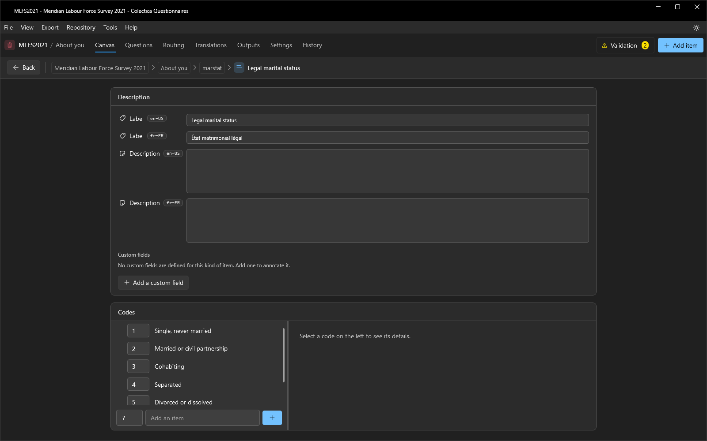This screenshot has height=441, width=707.
Task: Click the MLFS2021 project title
Action: [33, 45]
